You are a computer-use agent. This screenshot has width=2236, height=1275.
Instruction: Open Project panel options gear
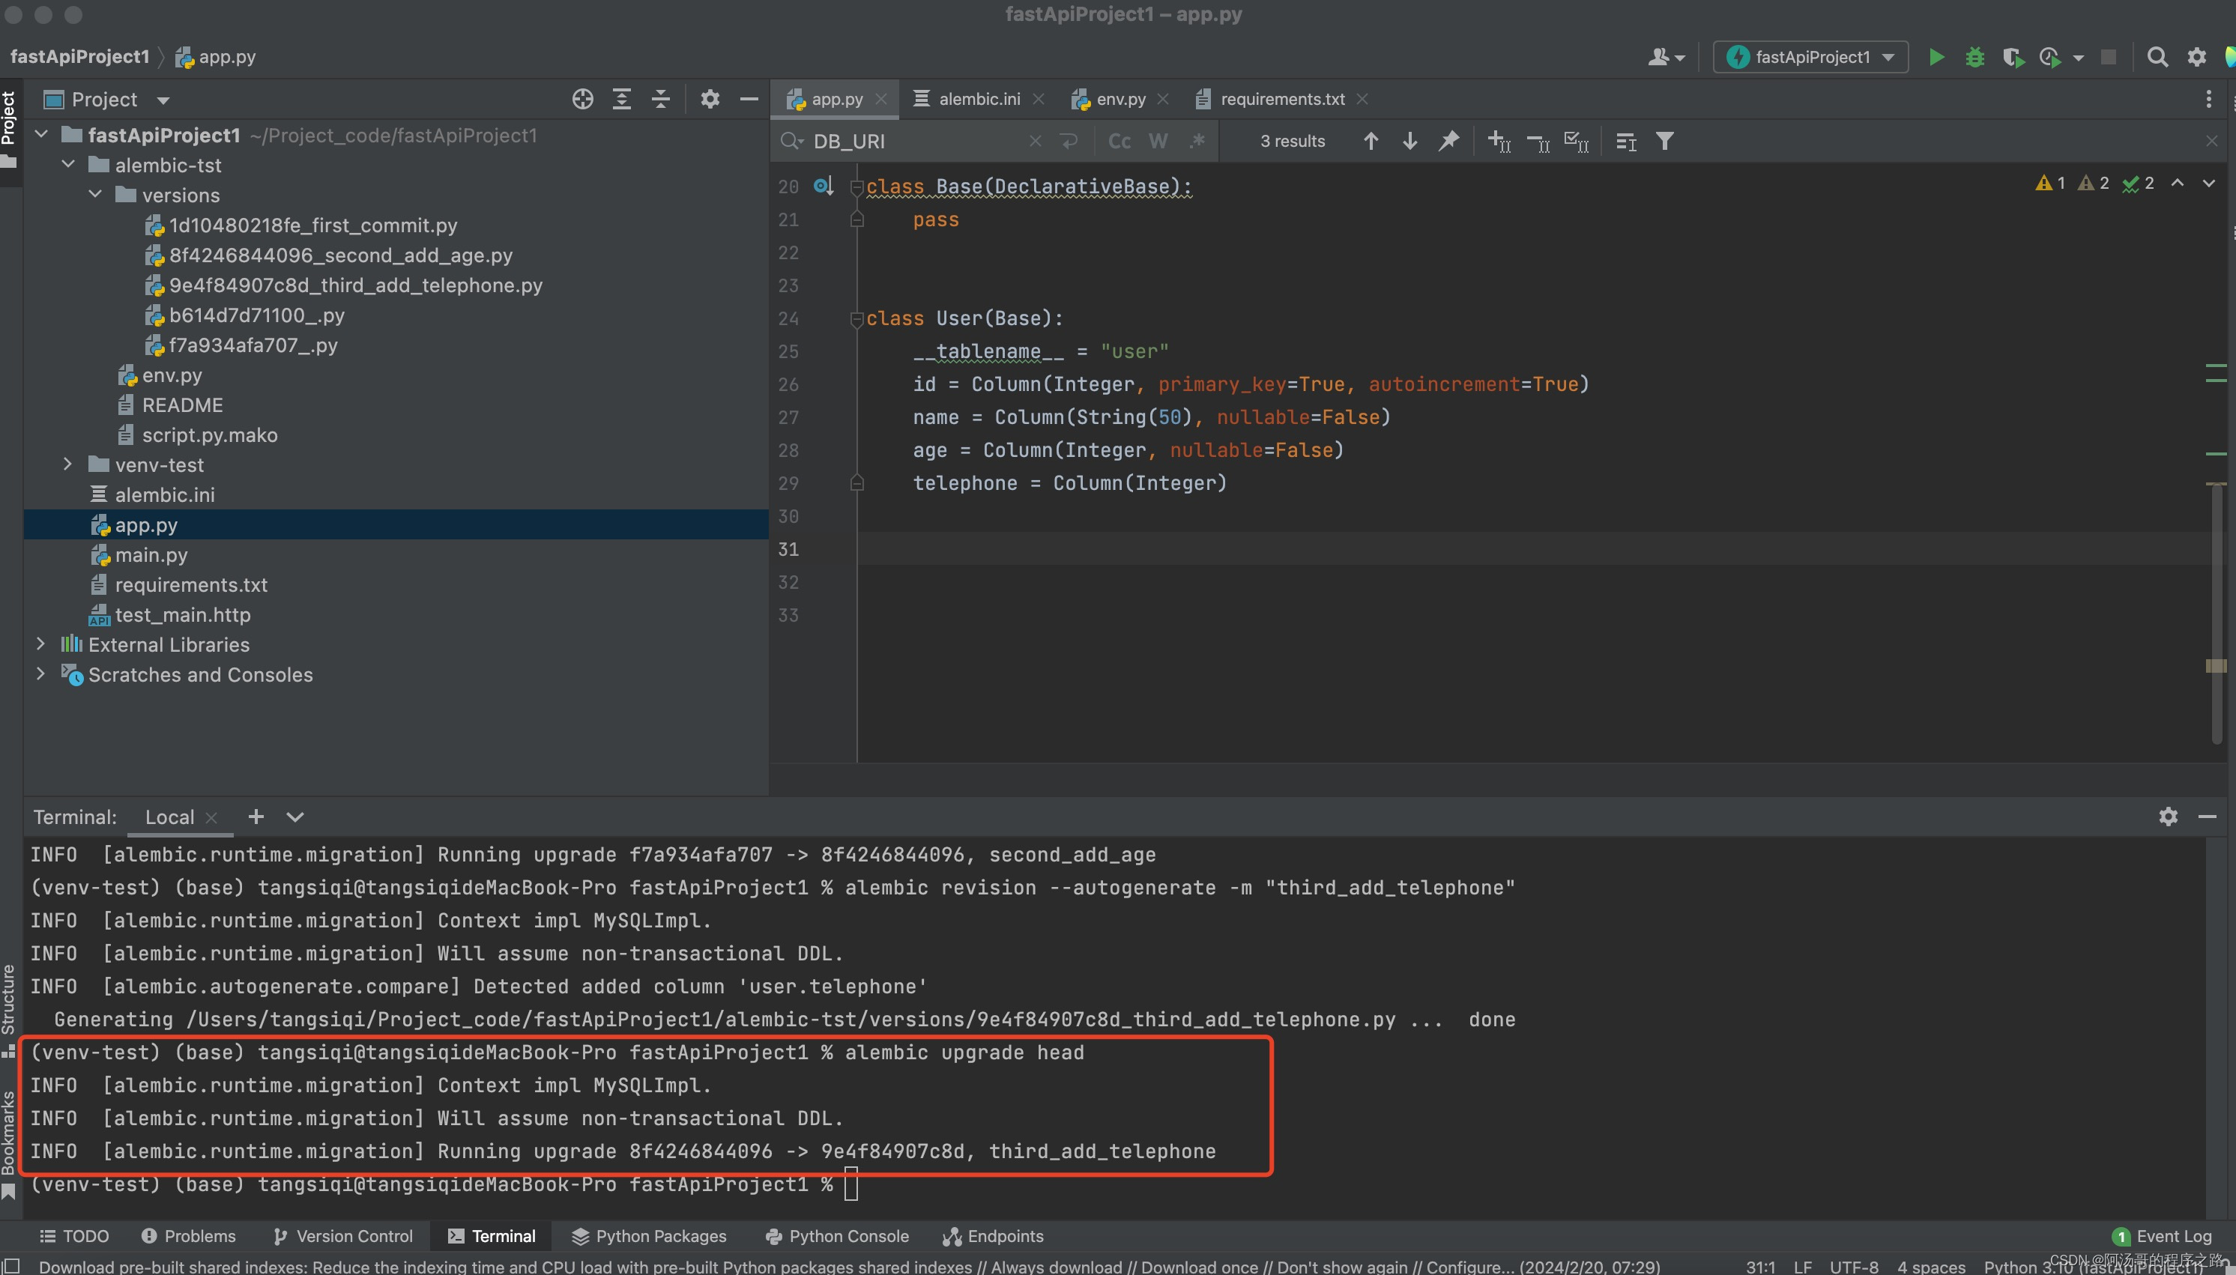[710, 99]
